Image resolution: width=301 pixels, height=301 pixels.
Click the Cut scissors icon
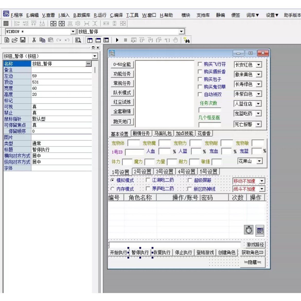coord(34,40)
